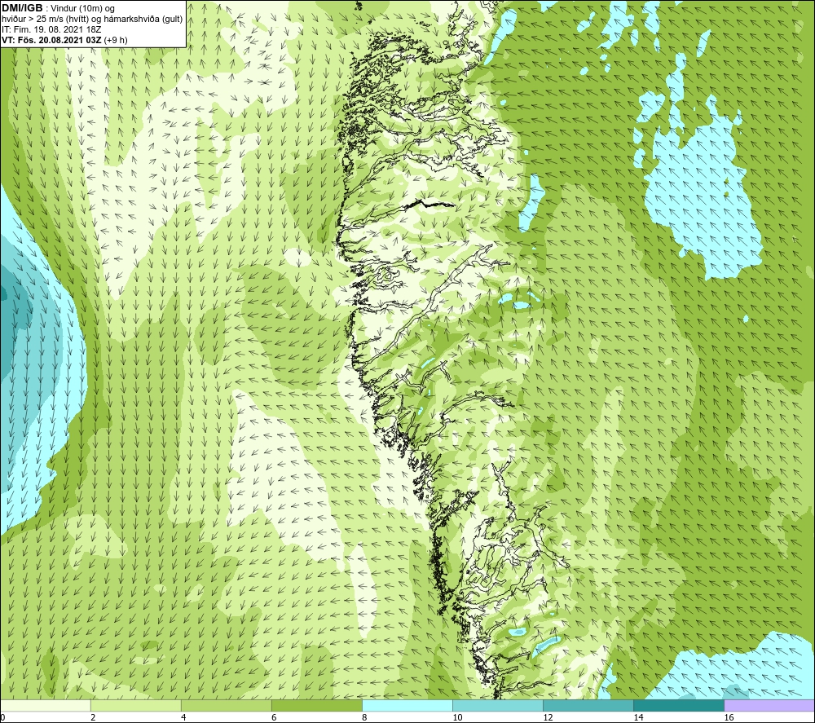Click the '16' label on the scale
The image size is (815, 723).
(x=729, y=717)
